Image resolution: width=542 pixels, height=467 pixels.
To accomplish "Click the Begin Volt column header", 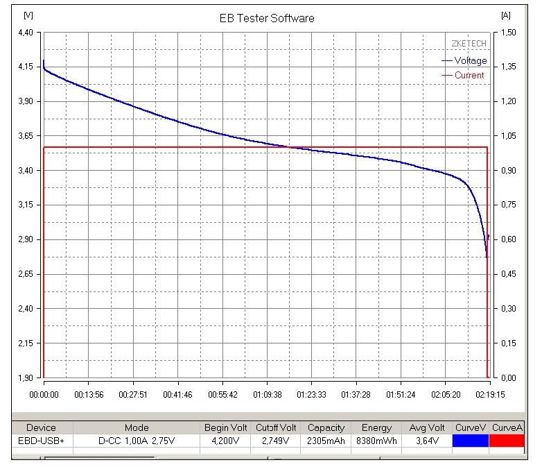I will pos(227,427).
